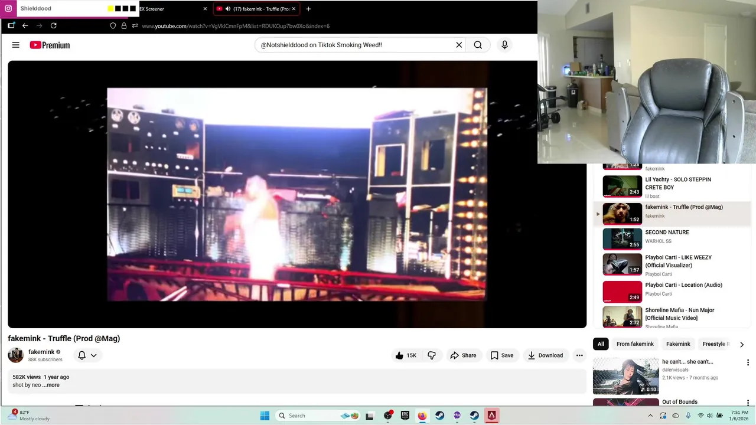756x425 pixels.
Task: Open the fakemink channel name link
Action: (x=41, y=352)
